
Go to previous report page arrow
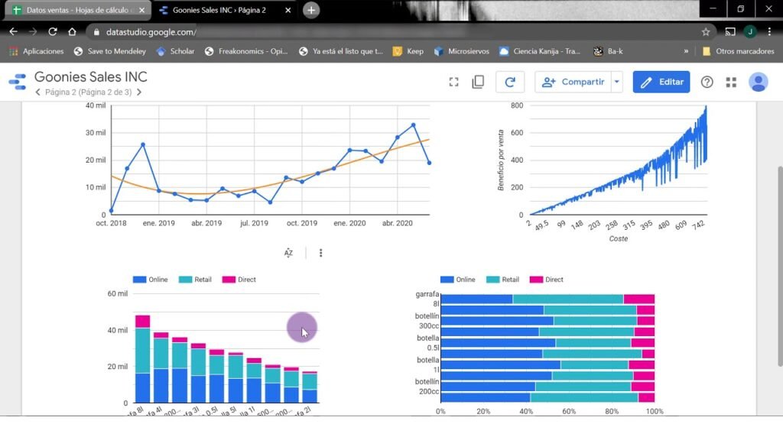pos(38,92)
